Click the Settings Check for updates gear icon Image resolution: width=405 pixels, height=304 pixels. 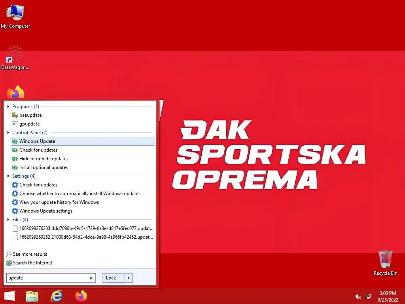coord(15,185)
